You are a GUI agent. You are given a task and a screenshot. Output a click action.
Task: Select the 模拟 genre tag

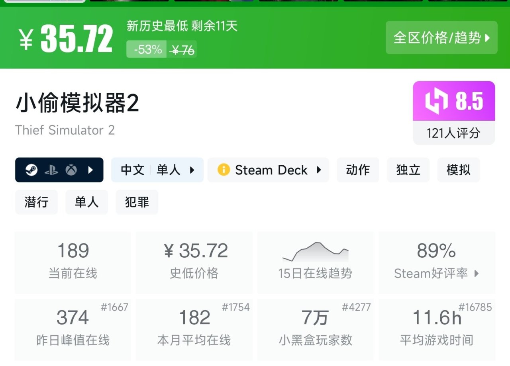(458, 170)
